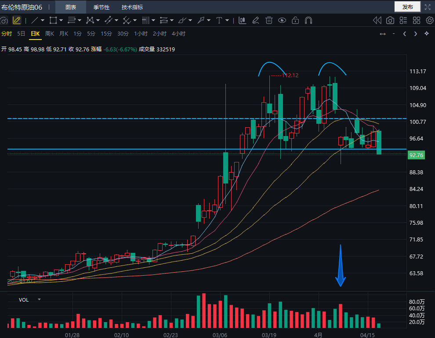Expand the wave pattern tool dropdown arrow
This screenshot has height=338, width=435.
[x=98, y=20]
